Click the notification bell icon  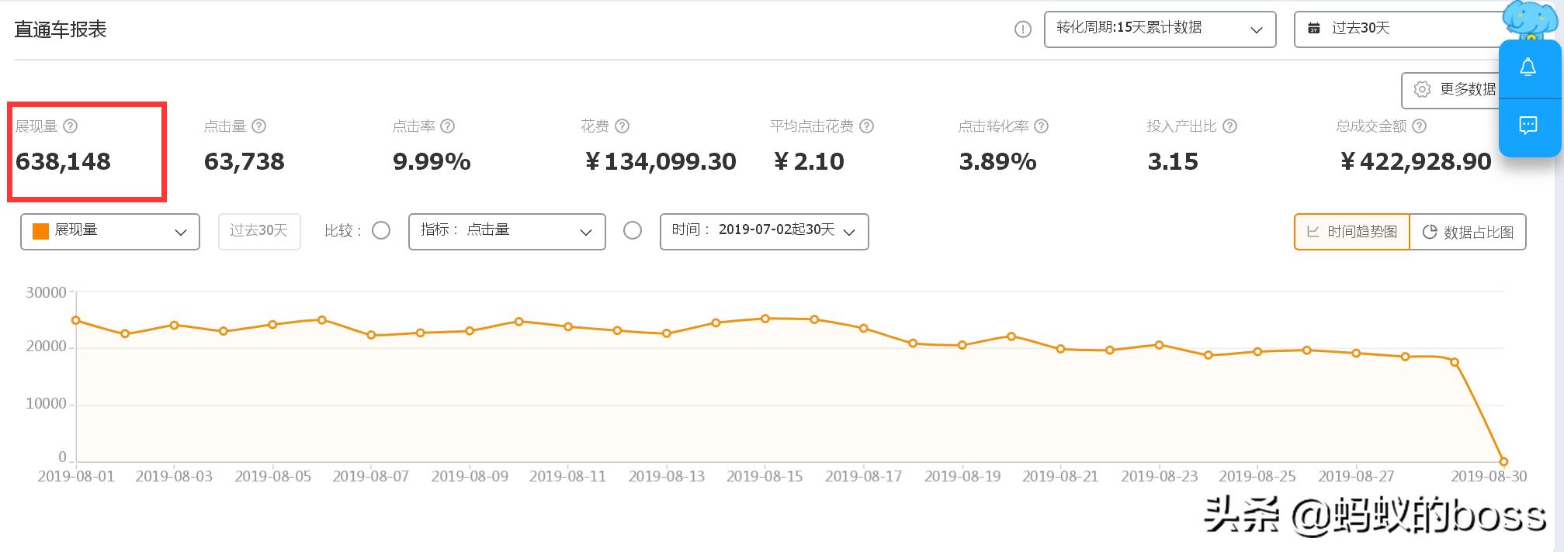coord(1528,68)
